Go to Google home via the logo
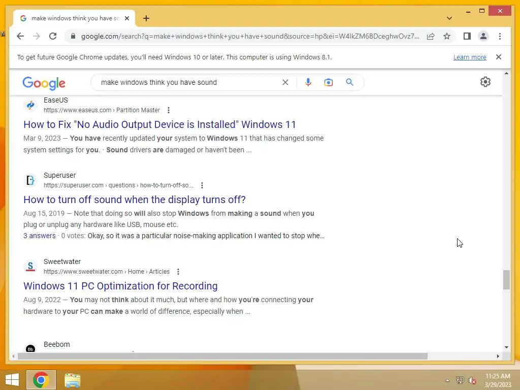Screen dimensions: 520x390 click(44, 83)
